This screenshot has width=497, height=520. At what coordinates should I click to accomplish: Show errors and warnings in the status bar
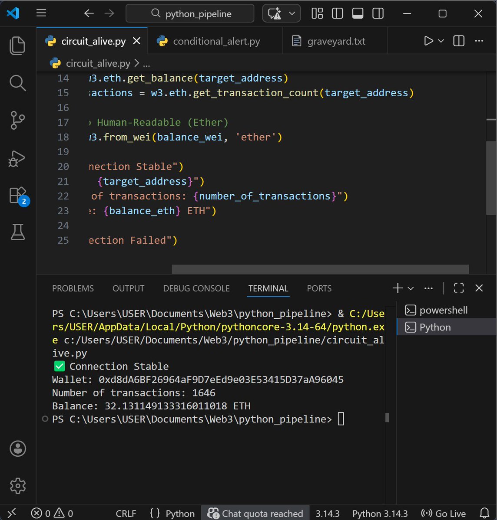52,513
